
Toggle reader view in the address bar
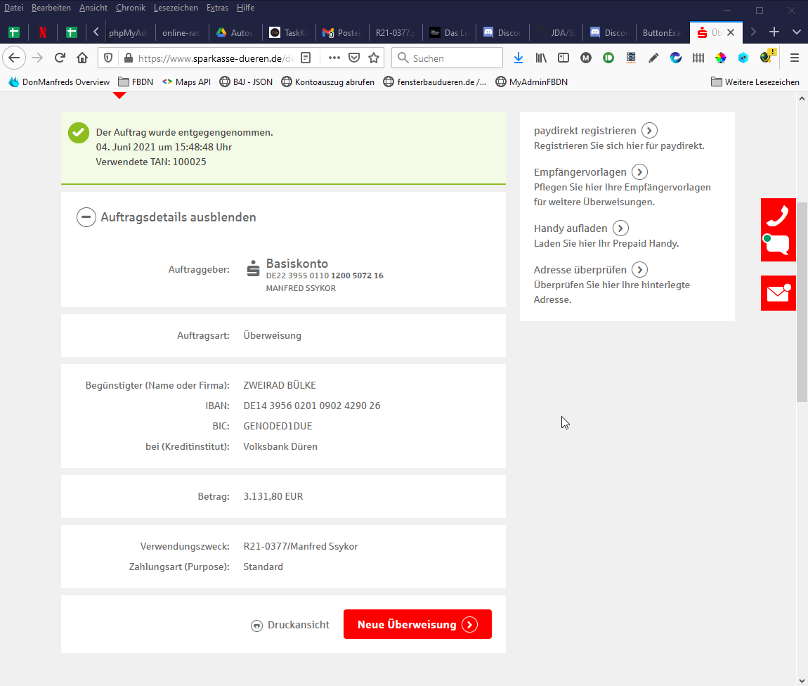click(306, 58)
